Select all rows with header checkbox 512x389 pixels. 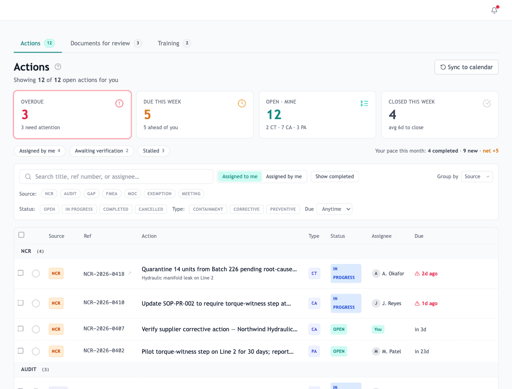(22, 235)
